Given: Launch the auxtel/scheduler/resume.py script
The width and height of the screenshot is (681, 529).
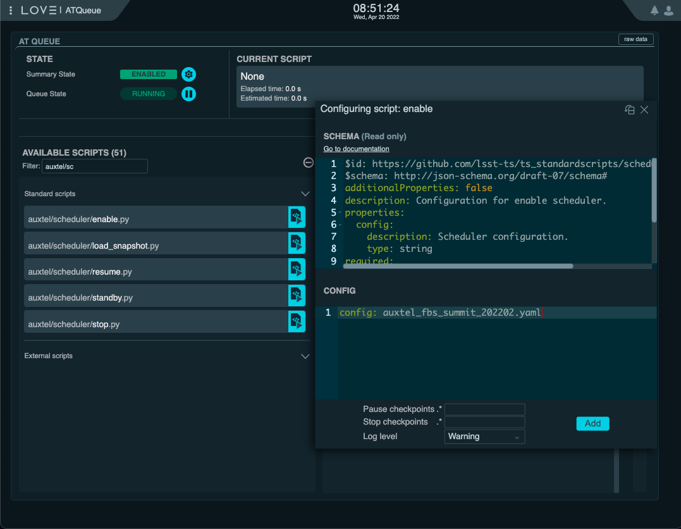Looking at the screenshot, I should [297, 269].
